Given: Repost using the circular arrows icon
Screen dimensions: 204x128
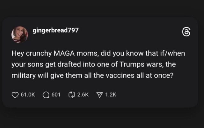Looking at the screenshot, I should tap(71, 95).
